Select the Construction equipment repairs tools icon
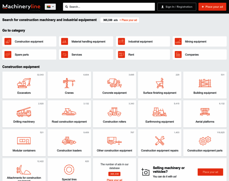The width and height of the screenshot is (229, 181). tap(160, 141)
